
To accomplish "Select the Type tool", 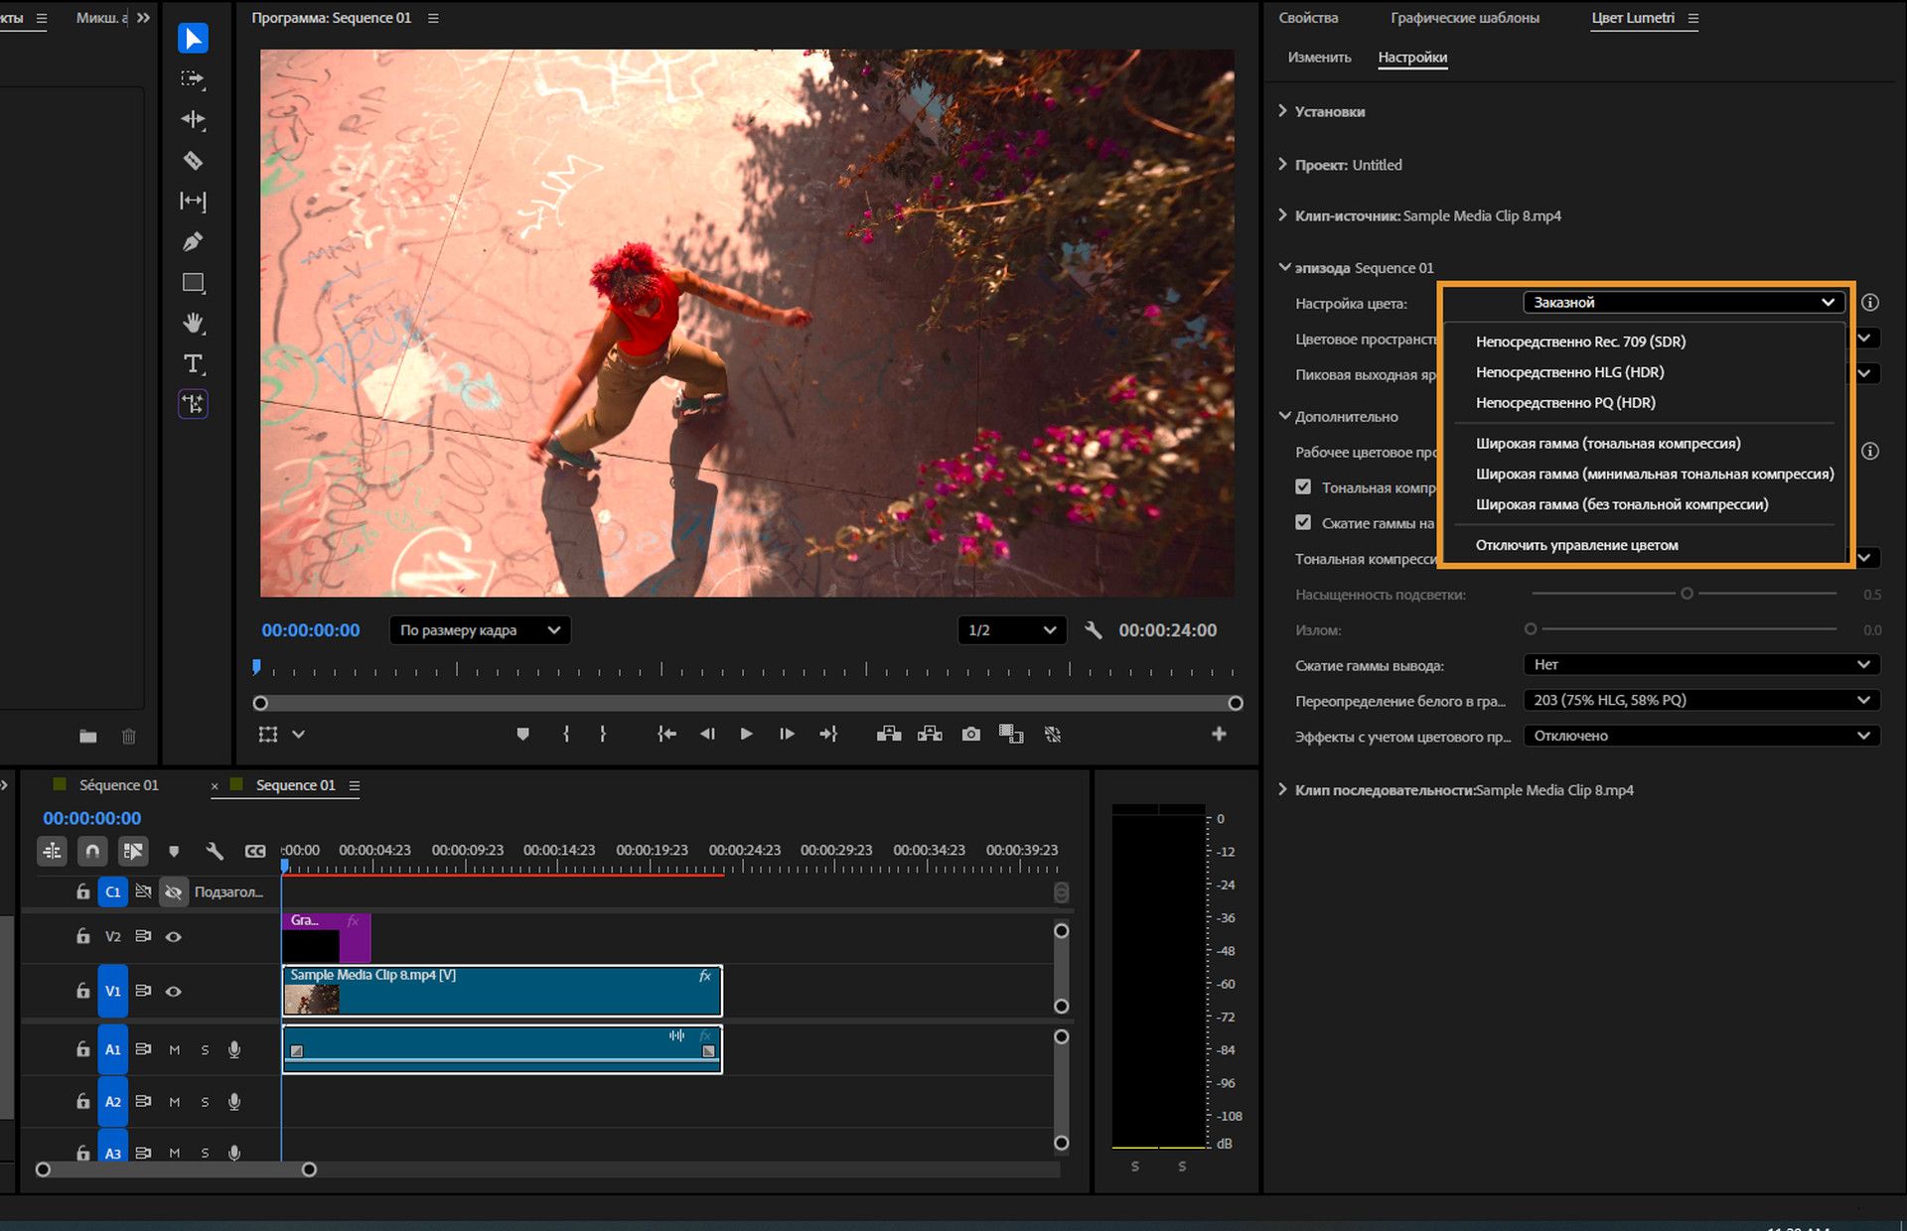I will 193,363.
